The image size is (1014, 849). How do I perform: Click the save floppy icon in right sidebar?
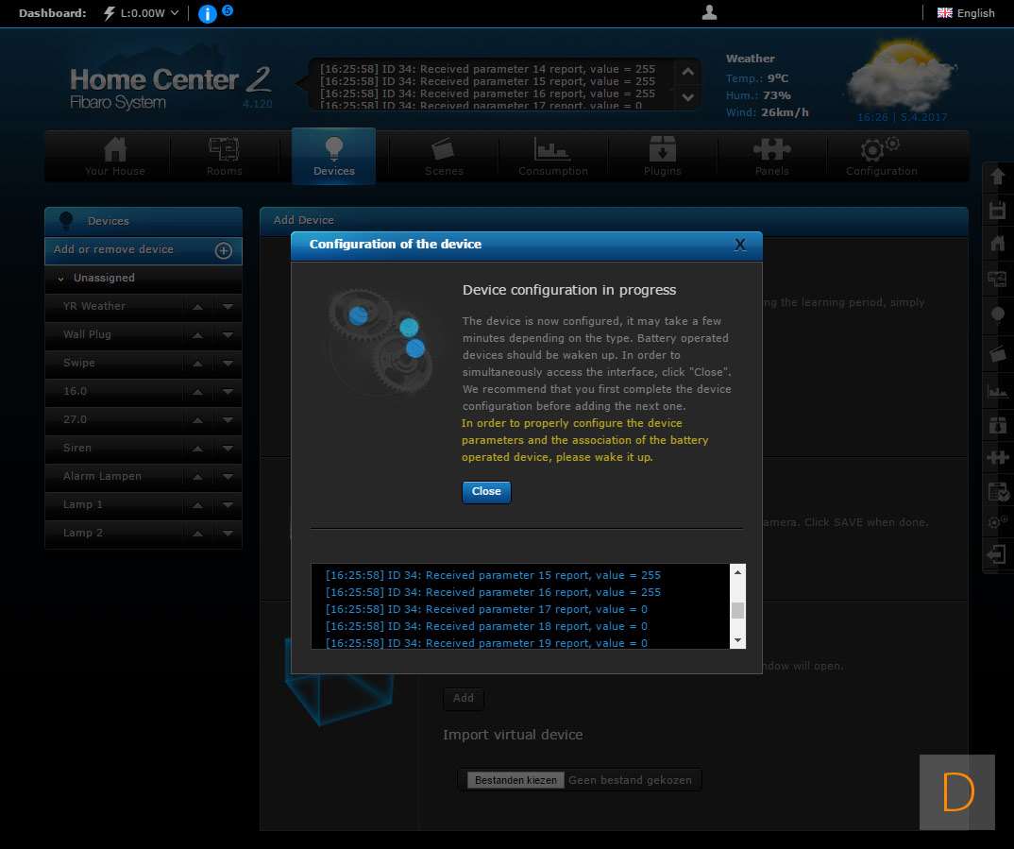[997, 211]
